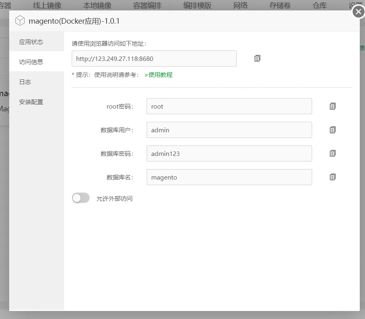The height and width of the screenshot is (319, 365).
Task: Go to 本地镜像 tab in background
Action: 97,5
